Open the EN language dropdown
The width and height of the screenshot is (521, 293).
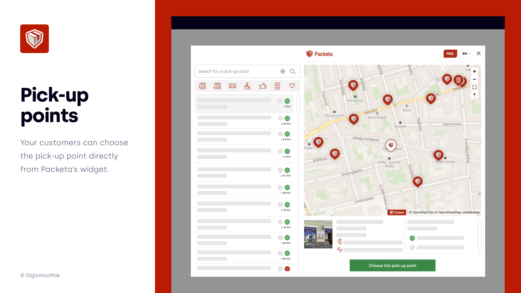466,54
